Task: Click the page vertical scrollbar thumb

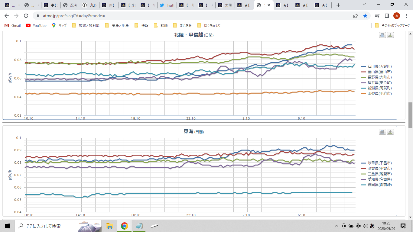Action: point(410,115)
